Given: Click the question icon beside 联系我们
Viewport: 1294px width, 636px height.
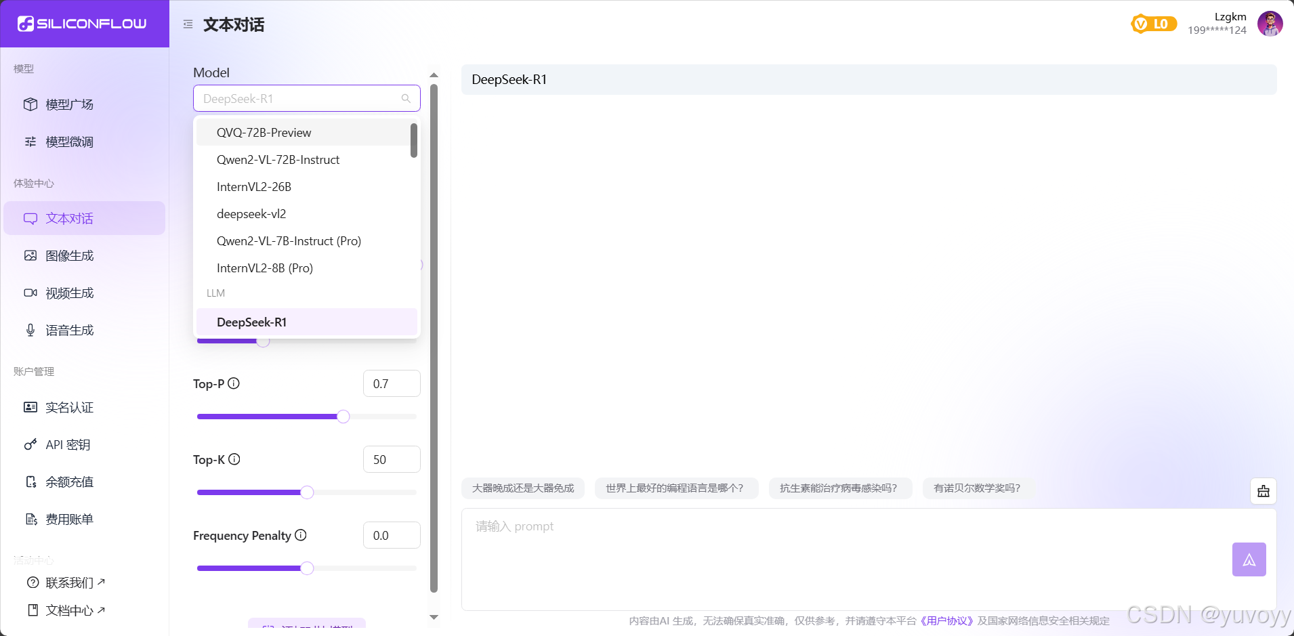Looking at the screenshot, I should [33, 582].
